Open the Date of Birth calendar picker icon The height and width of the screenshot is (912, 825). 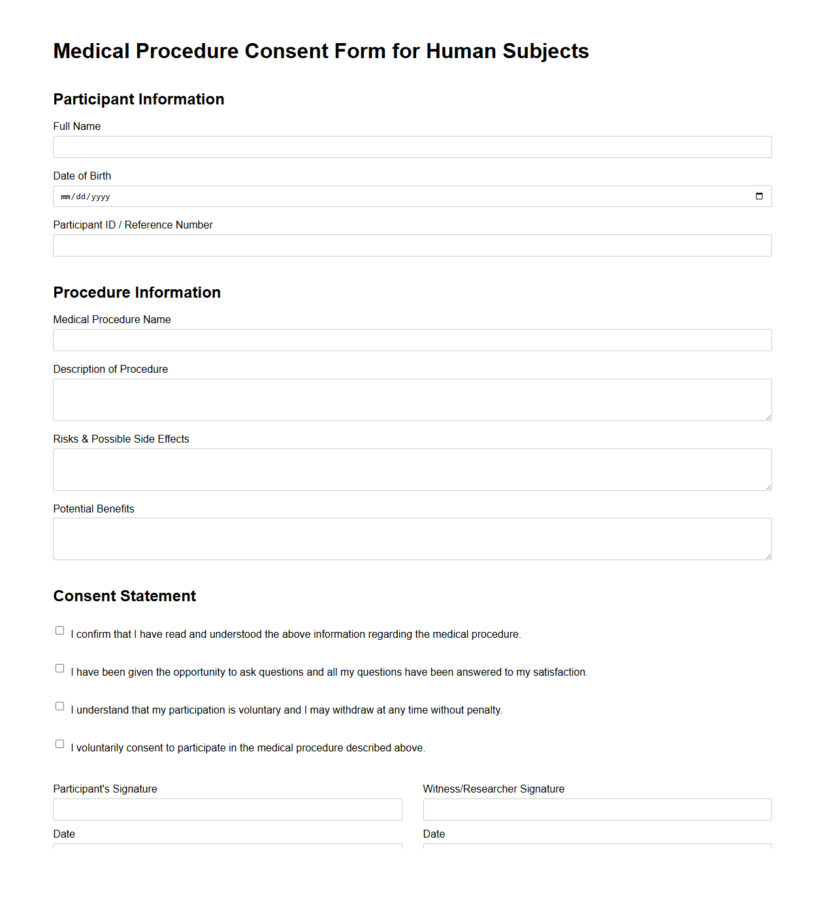[x=759, y=195]
